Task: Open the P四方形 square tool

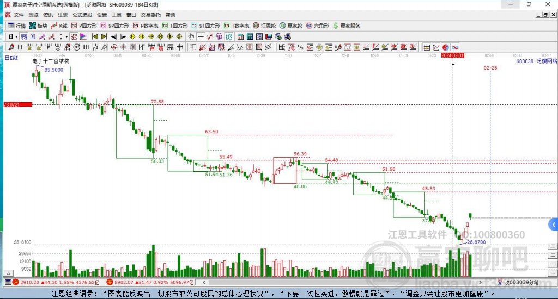Action: pos(84,26)
